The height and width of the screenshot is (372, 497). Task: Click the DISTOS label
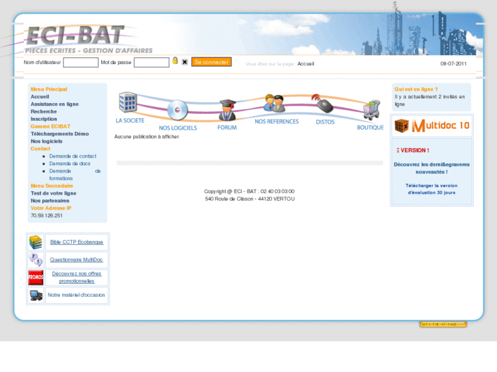click(x=325, y=122)
